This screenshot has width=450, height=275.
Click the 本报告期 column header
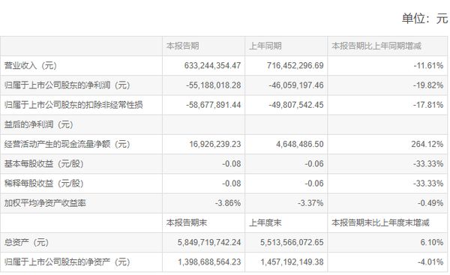point(182,46)
